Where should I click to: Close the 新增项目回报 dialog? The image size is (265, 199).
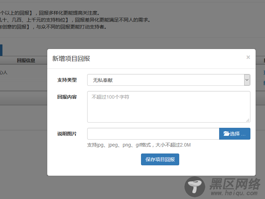click(x=248, y=57)
